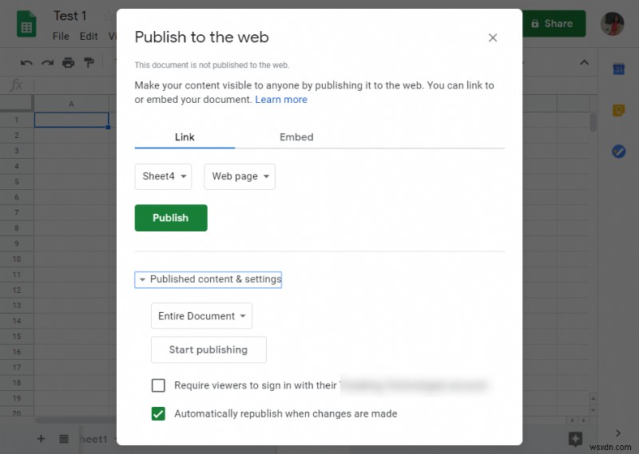Screen dimensions: 639x454
Task: Click the Google Sheets home logo
Action: pyautogui.click(x=26, y=24)
